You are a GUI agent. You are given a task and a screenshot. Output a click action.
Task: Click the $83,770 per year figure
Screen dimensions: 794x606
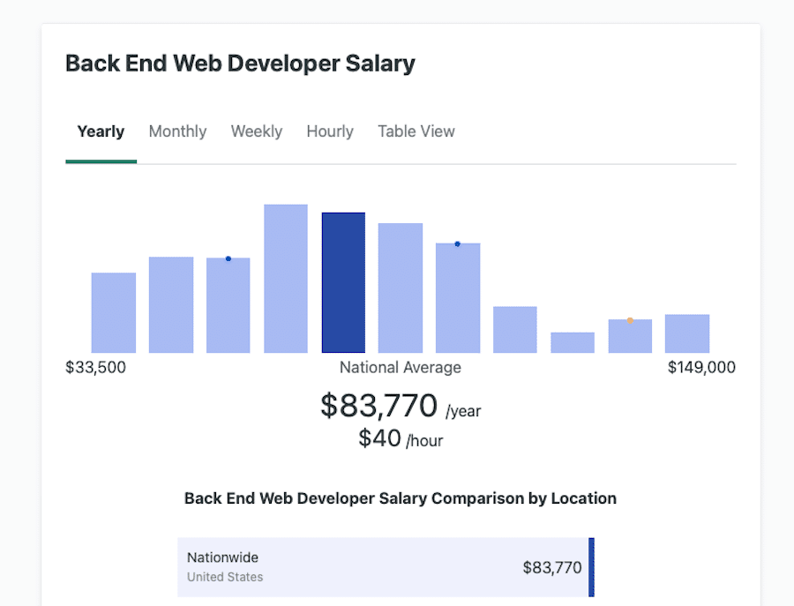point(378,406)
